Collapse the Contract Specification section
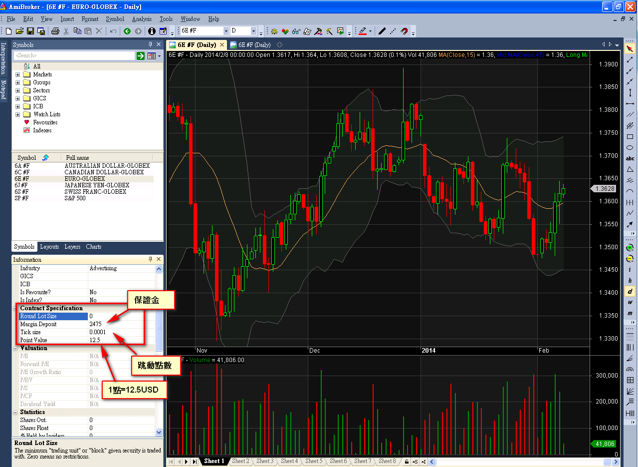The height and width of the screenshot is (467, 638). [15, 308]
